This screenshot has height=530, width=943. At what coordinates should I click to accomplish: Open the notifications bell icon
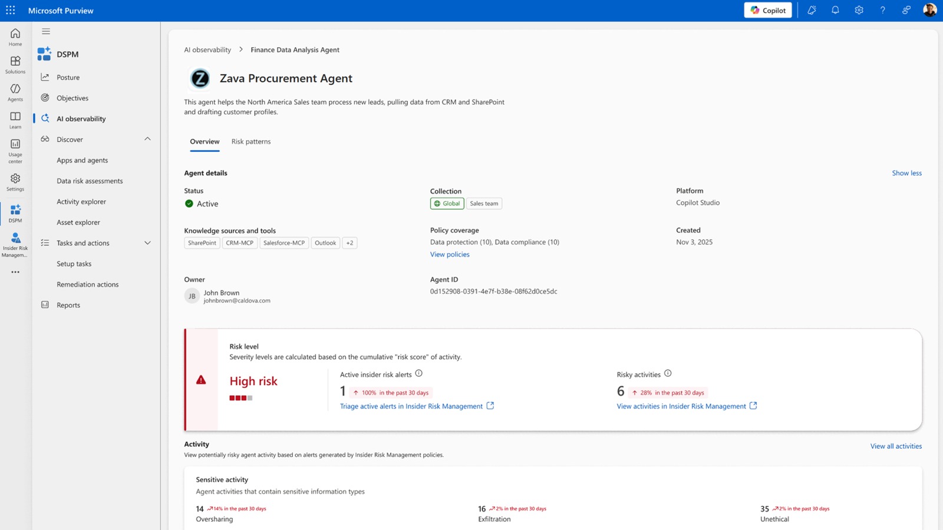pyautogui.click(x=835, y=10)
